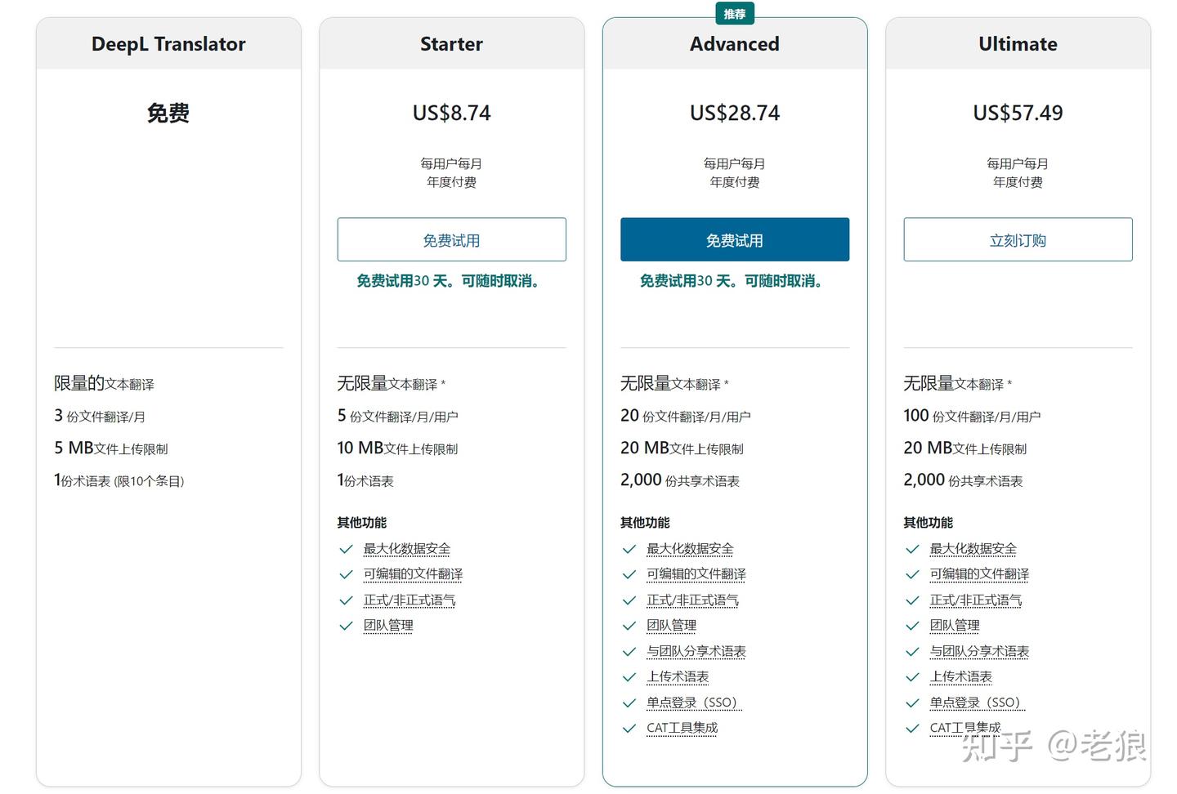Click the US$57.49 price
The height and width of the screenshot is (794, 1177).
[1018, 113]
